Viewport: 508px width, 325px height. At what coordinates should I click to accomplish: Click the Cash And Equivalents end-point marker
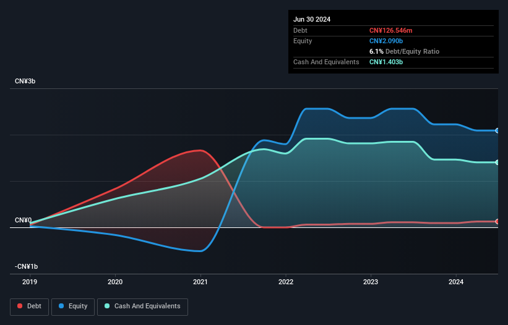(497, 162)
